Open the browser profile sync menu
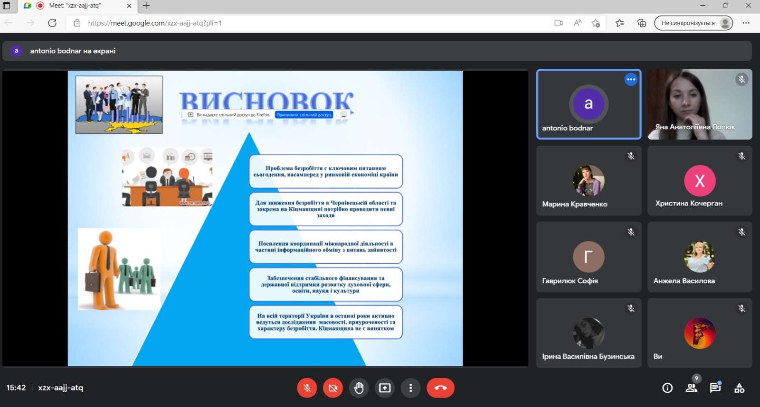 pyautogui.click(x=693, y=23)
